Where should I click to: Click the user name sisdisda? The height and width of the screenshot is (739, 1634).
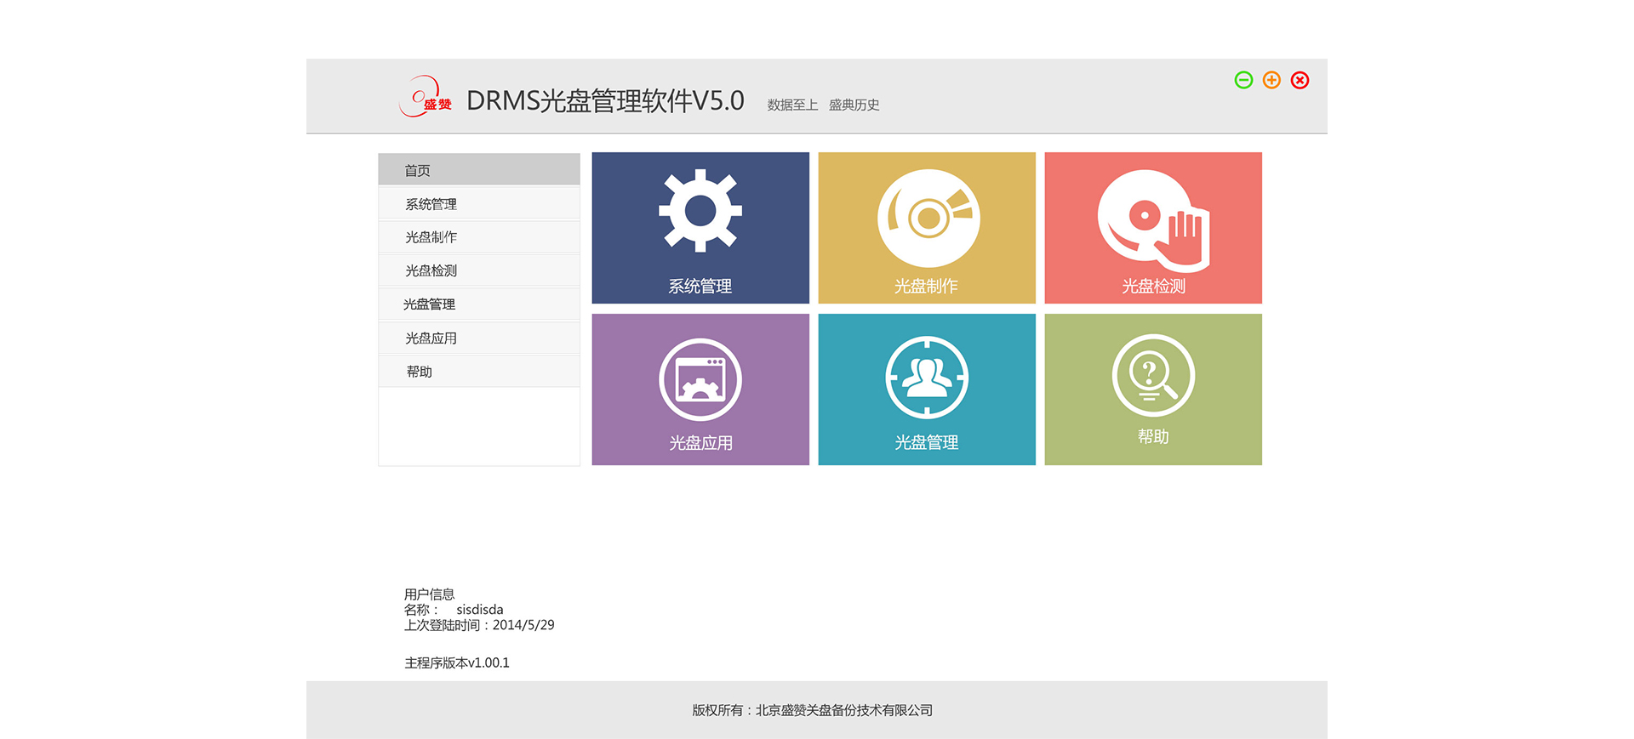pos(479,609)
